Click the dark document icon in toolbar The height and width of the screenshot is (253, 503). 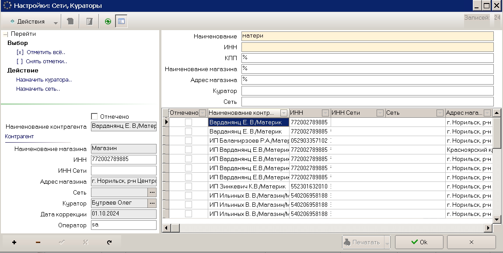click(x=70, y=21)
